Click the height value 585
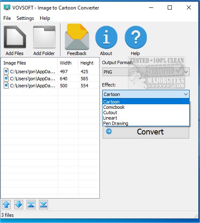Viewport: 200px width, 223px height. (x=84, y=79)
